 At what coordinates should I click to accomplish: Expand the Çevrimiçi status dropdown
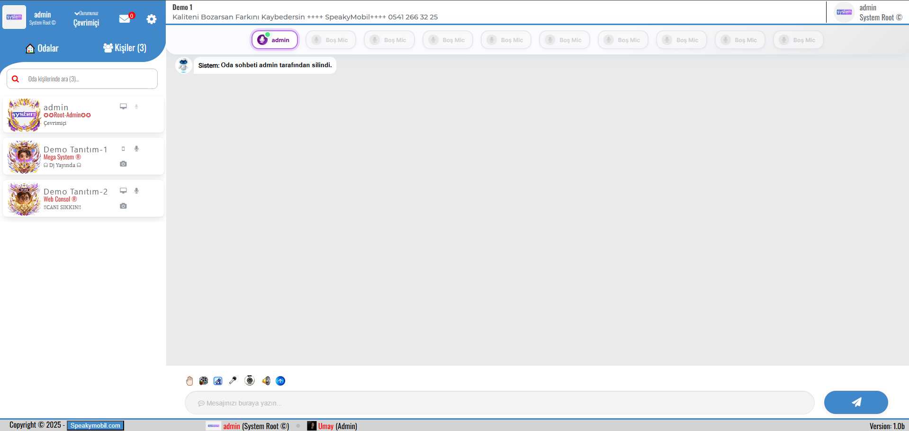86,19
